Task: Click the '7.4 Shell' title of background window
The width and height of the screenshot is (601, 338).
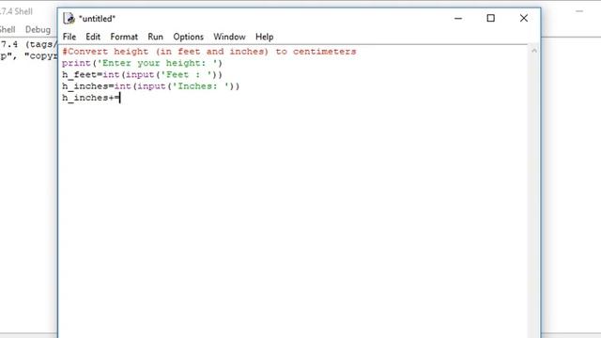Action: tap(16, 11)
